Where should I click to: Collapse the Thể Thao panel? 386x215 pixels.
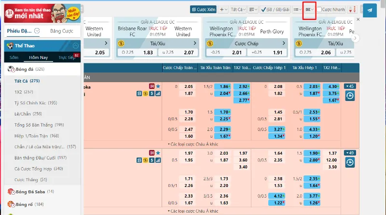(76, 45)
